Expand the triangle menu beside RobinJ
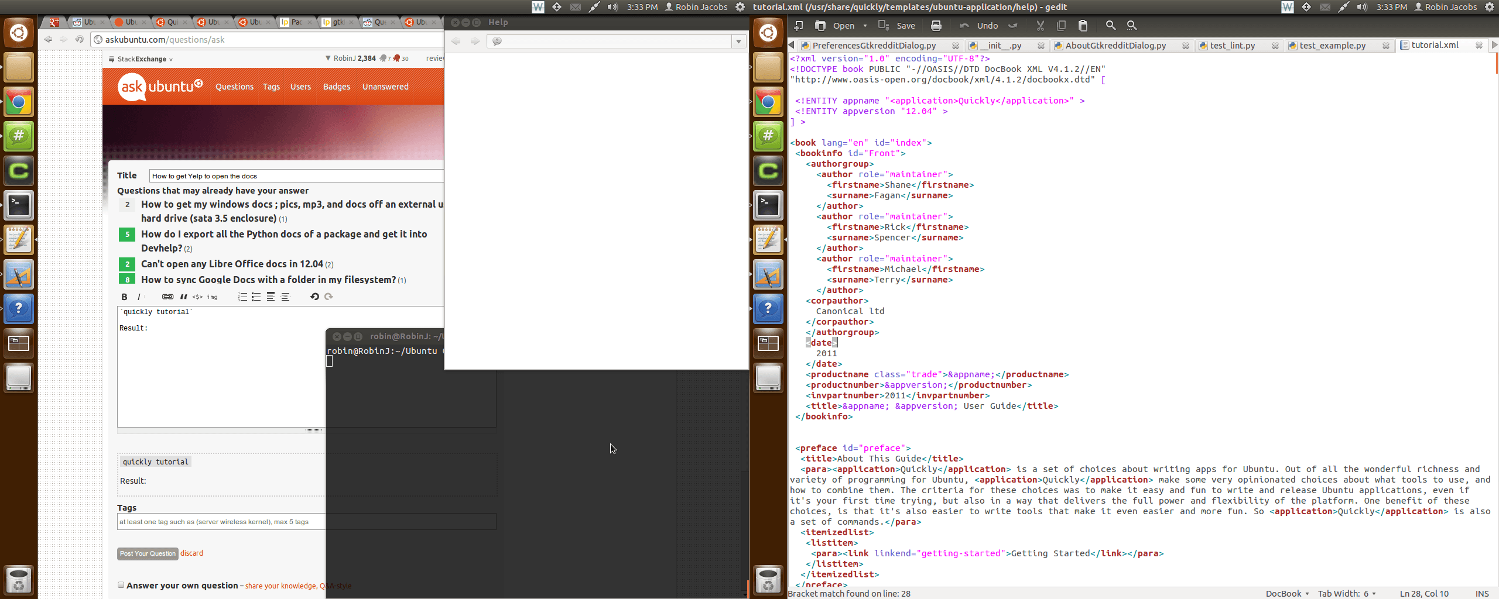Image resolution: width=1499 pixels, height=599 pixels. point(328,58)
